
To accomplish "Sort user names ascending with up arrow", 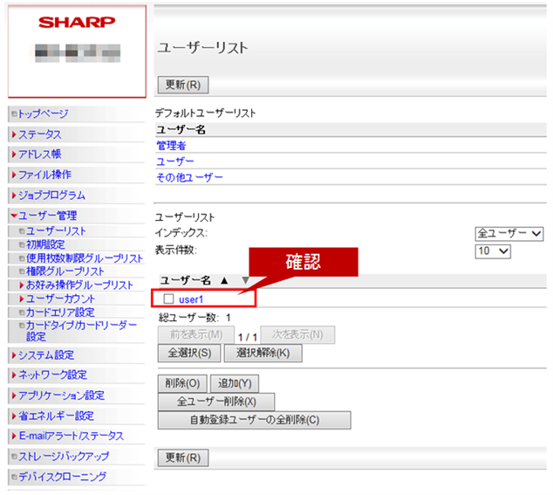I will [224, 280].
